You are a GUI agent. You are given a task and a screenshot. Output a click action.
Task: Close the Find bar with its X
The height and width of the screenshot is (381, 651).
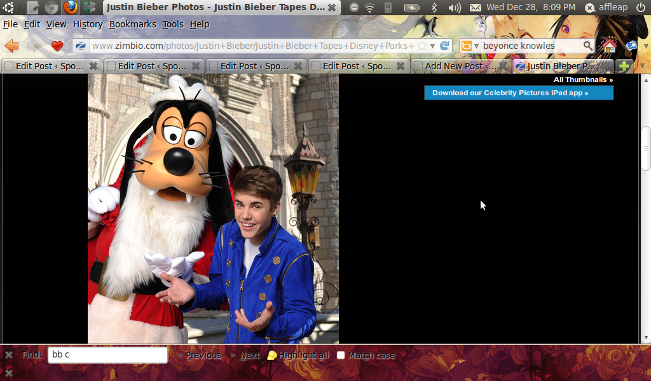[x=8, y=355]
